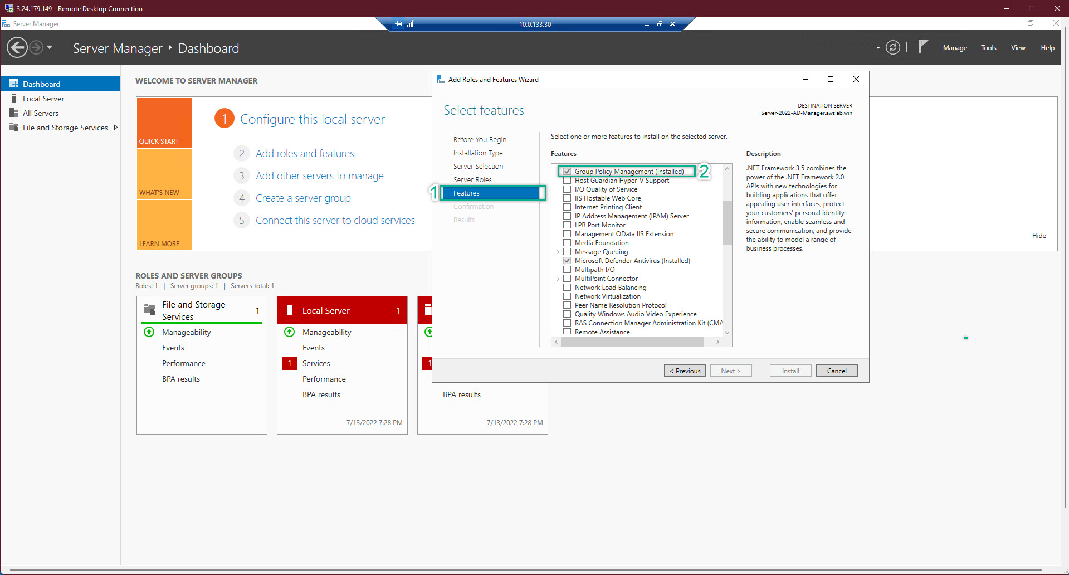Check LPR Port Monitor feature
Viewport: 1069px width, 575px height.
click(x=567, y=225)
